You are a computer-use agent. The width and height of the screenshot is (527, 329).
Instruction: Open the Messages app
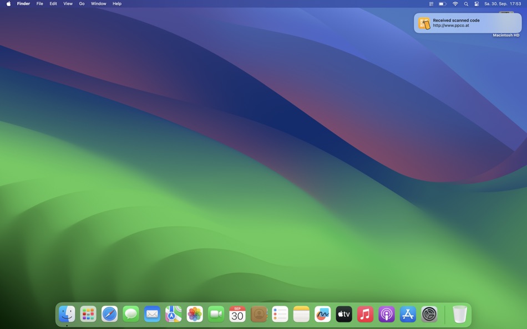click(131, 314)
